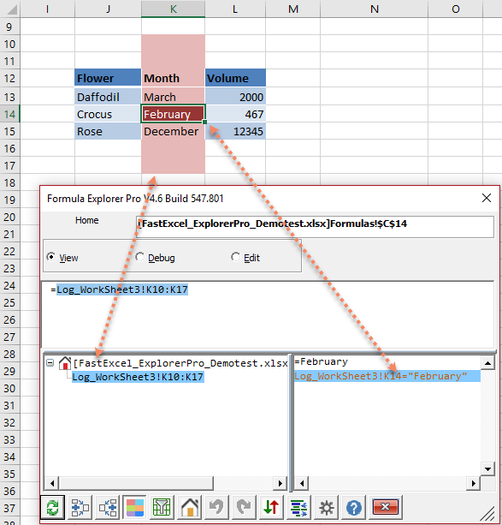Click the Volume header cell
Screen dimensions: 502x525
(x=235, y=78)
